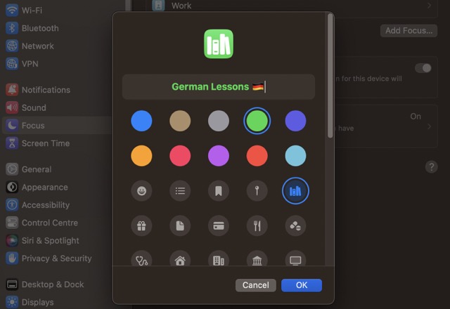
Task: Pick the blue color swatch
Action: [141, 121]
